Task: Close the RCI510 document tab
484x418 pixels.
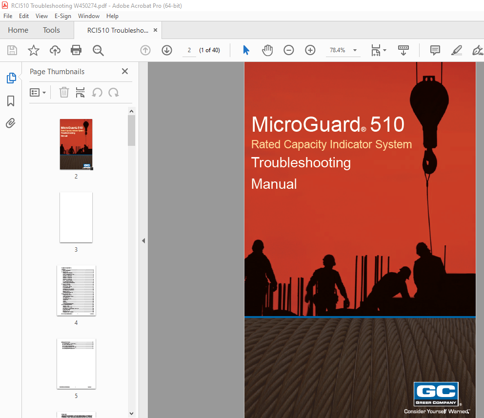Action: click(x=155, y=30)
